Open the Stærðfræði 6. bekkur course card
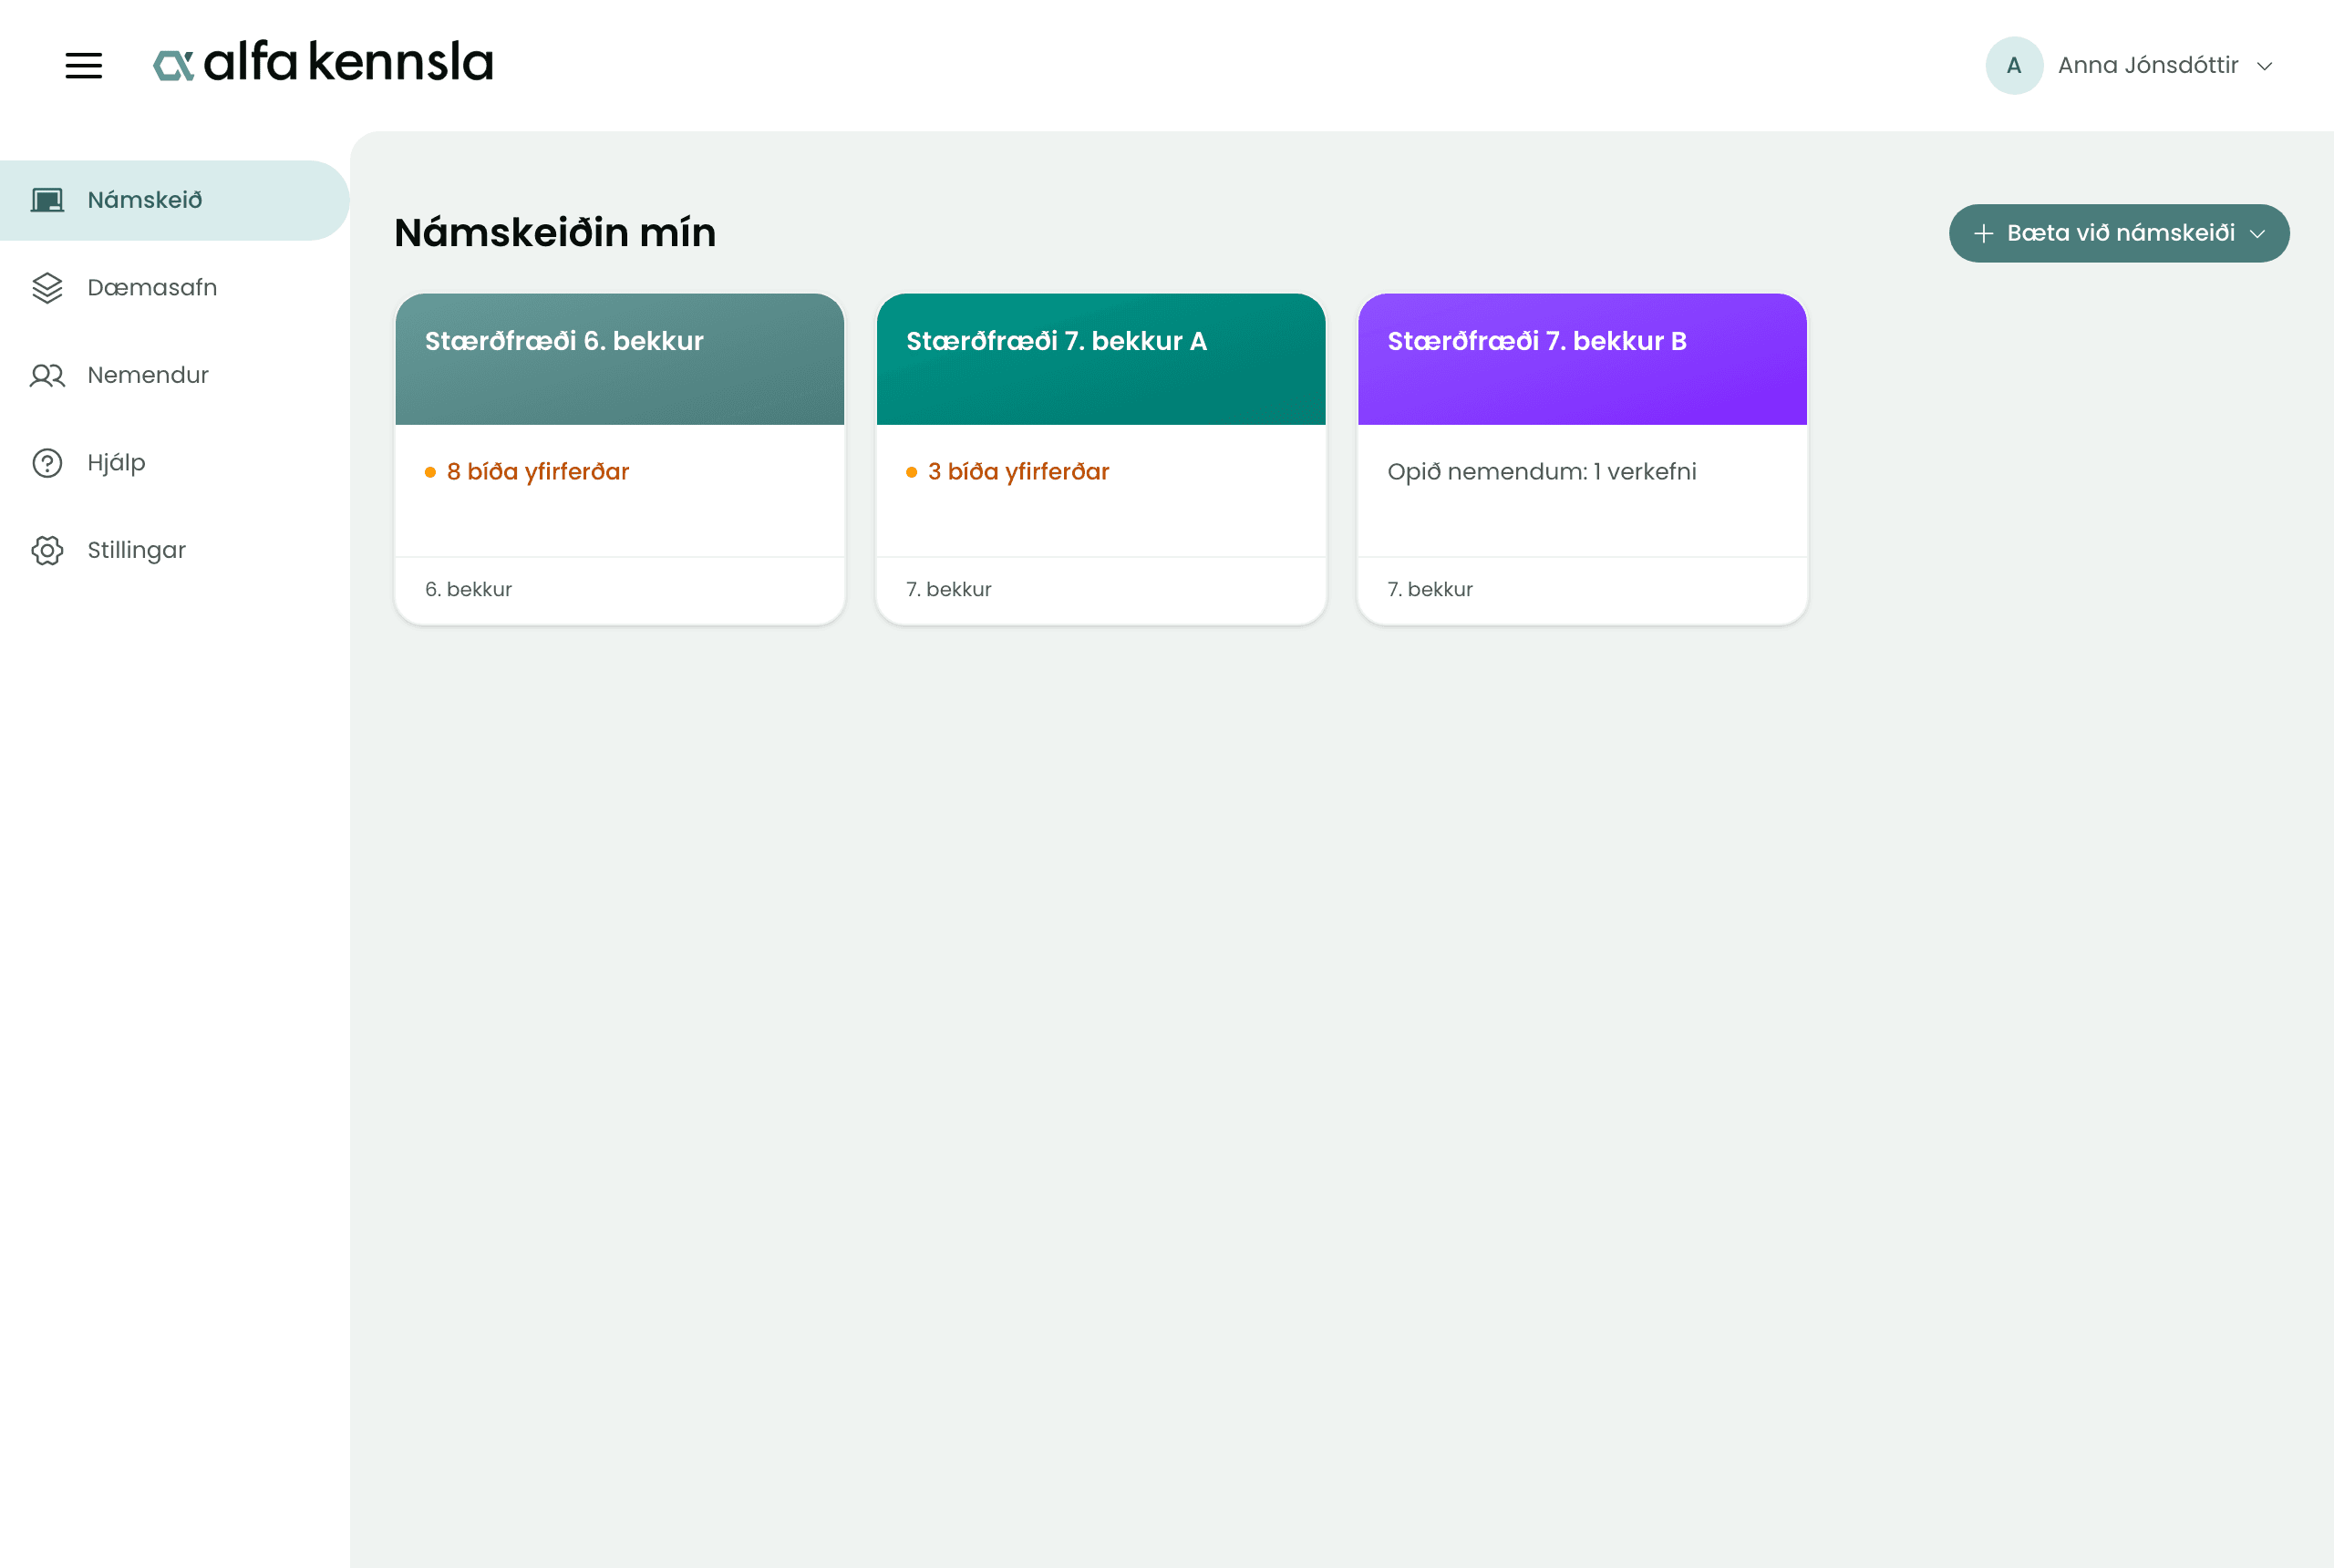The image size is (2334, 1568). click(620, 459)
